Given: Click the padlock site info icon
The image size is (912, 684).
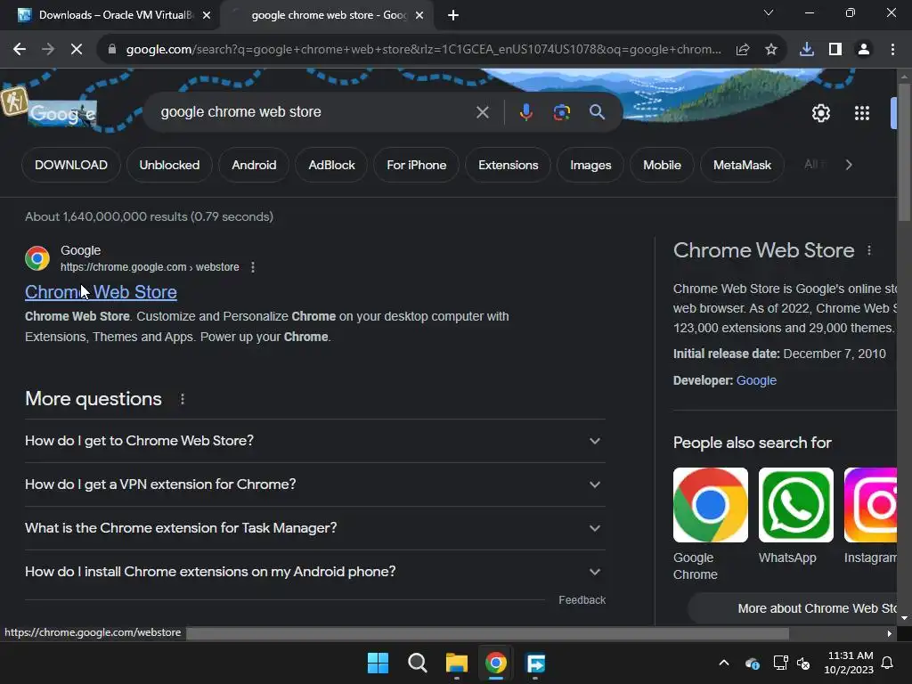Looking at the screenshot, I should pos(111,50).
